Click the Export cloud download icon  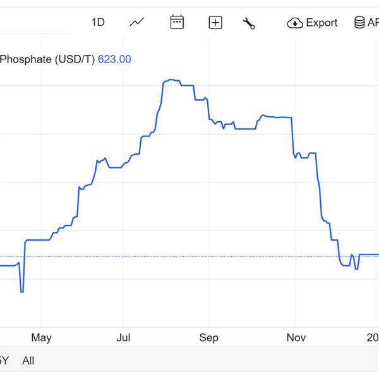click(x=295, y=23)
